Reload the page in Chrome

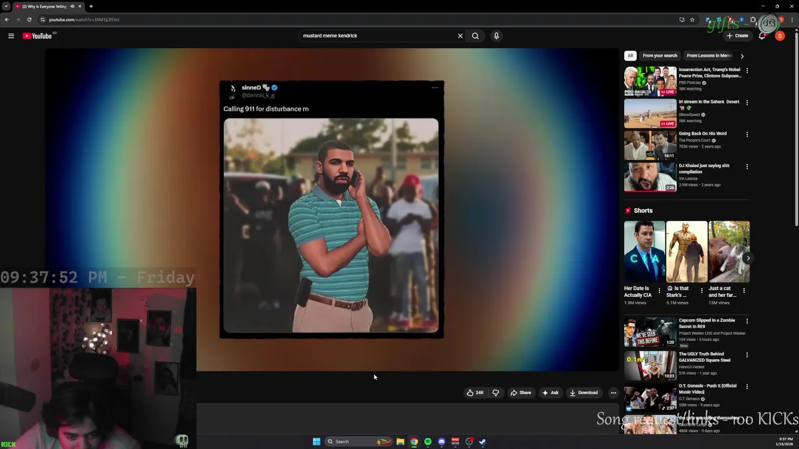tap(29, 19)
